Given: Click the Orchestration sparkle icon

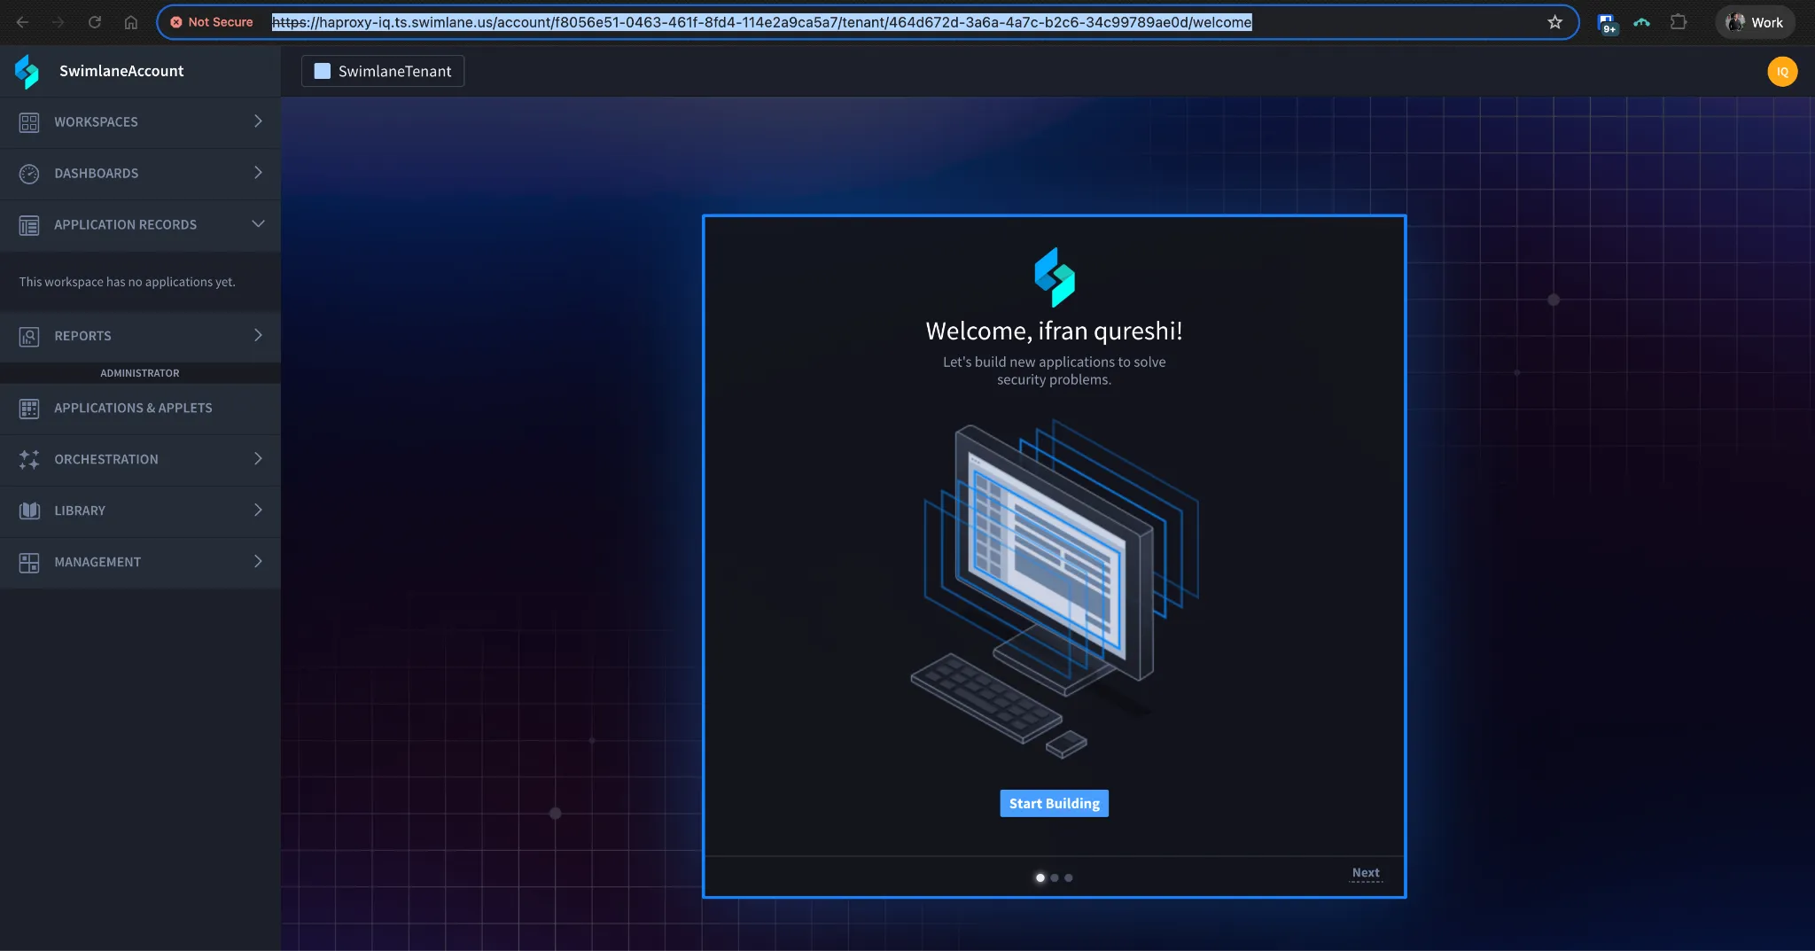Looking at the screenshot, I should click(29, 459).
